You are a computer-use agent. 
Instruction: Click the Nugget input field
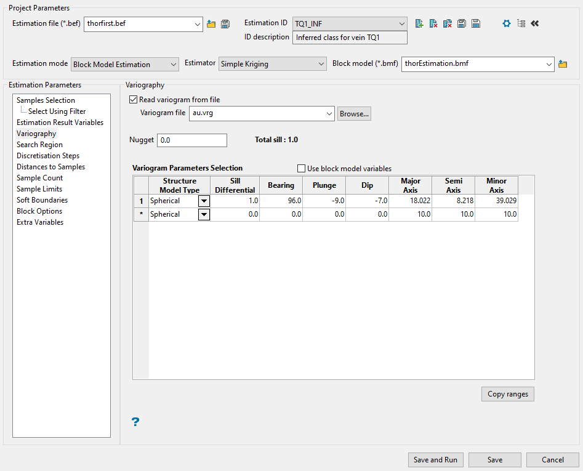[x=192, y=140]
